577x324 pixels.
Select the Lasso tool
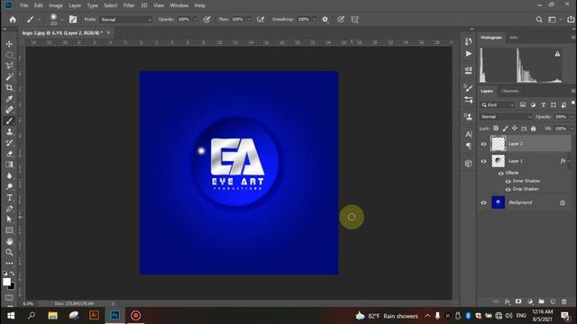pyautogui.click(x=9, y=66)
